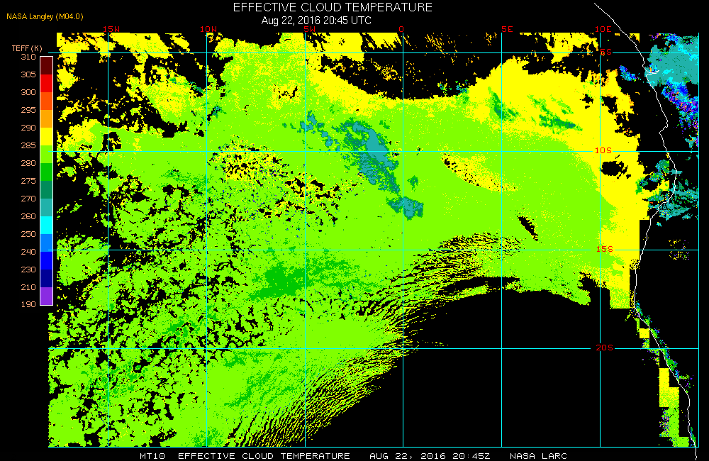Click the 15S latitude label
This screenshot has height=461, width=709.
coord(605,249)
